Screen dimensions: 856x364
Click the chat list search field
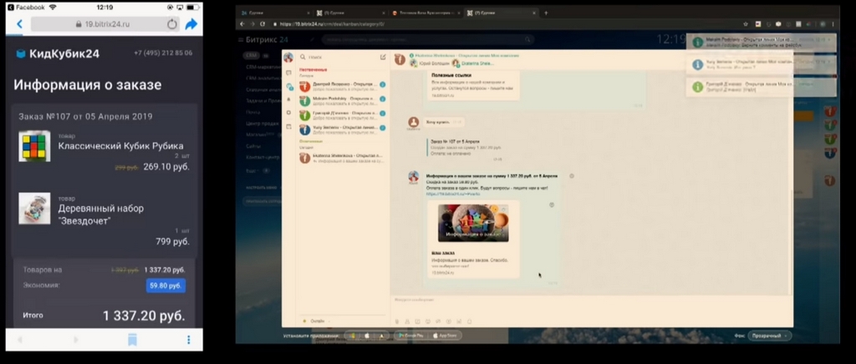(339, 57)
